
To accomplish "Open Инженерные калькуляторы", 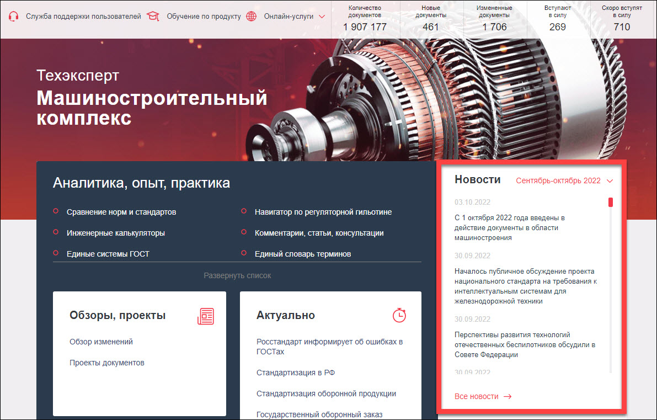I will click(x=116, y=233).
